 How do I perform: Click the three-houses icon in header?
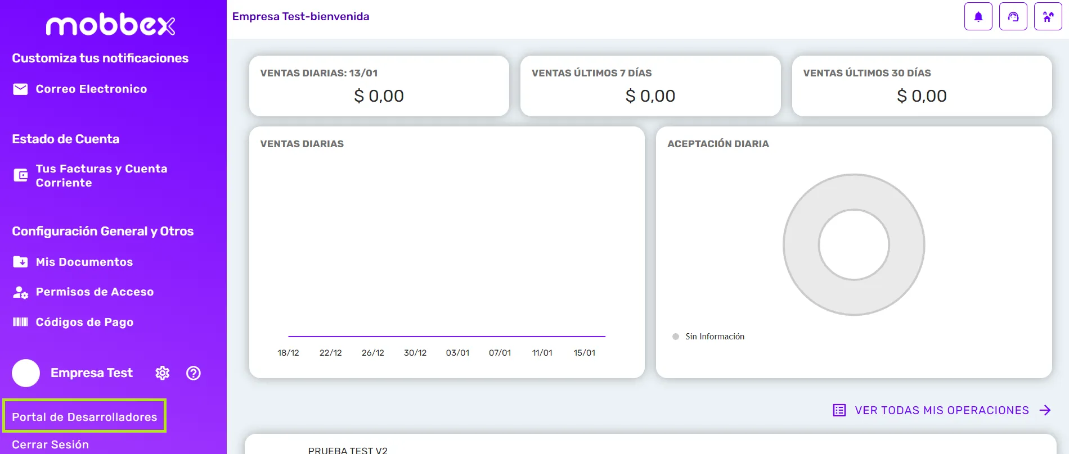1048,16
